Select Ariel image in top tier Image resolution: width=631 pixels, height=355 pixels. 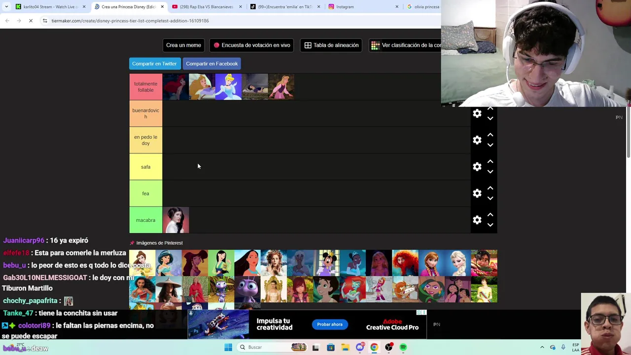pos(175,87)
